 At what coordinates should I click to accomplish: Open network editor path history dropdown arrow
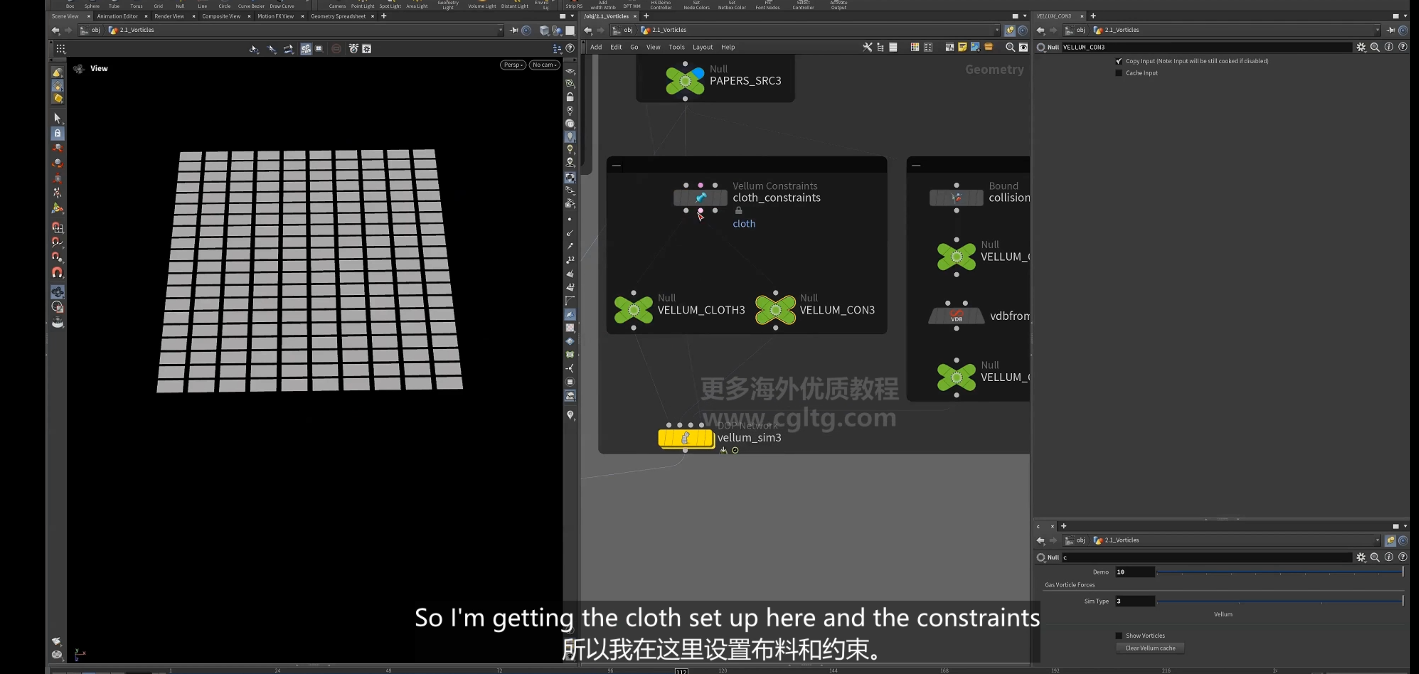[x=997, y=30]
